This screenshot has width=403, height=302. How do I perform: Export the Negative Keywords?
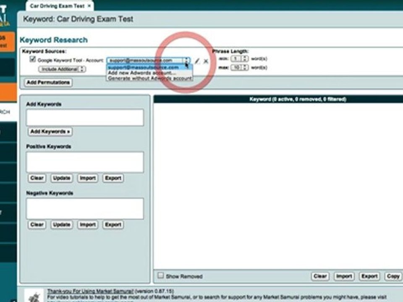(x=113, y=225)
